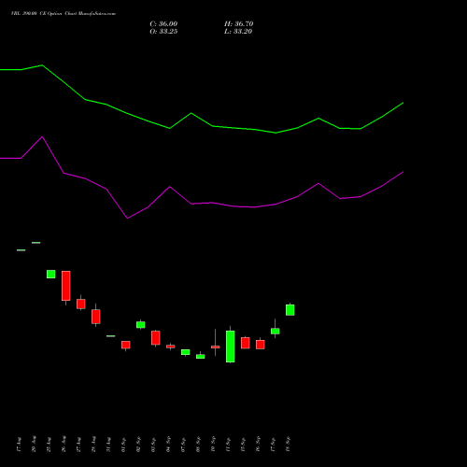
Task: Click the tall green candlestick above 11 Sep
Action: coord(231,347)
